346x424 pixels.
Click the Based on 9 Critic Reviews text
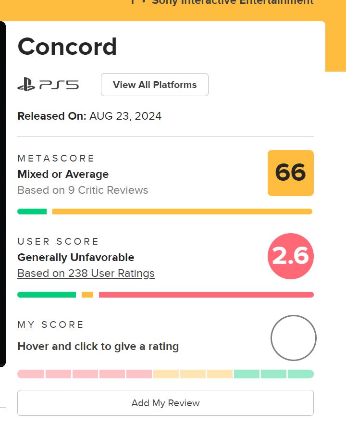83,190
